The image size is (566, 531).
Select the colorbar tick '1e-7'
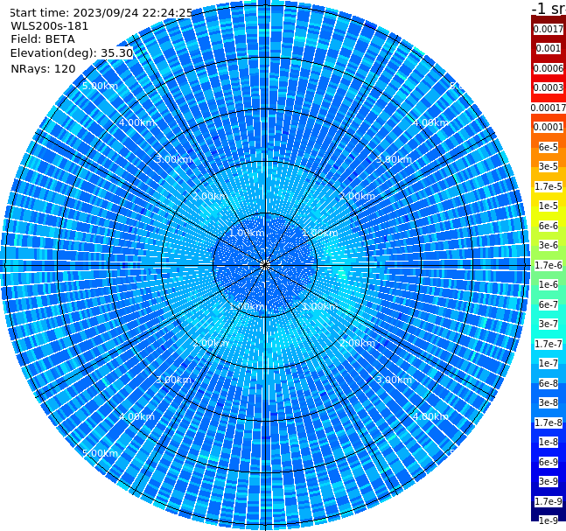549,363
